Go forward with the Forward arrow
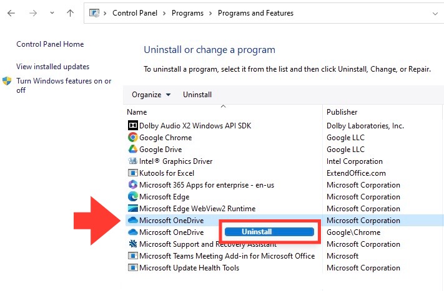 [33, 13]
